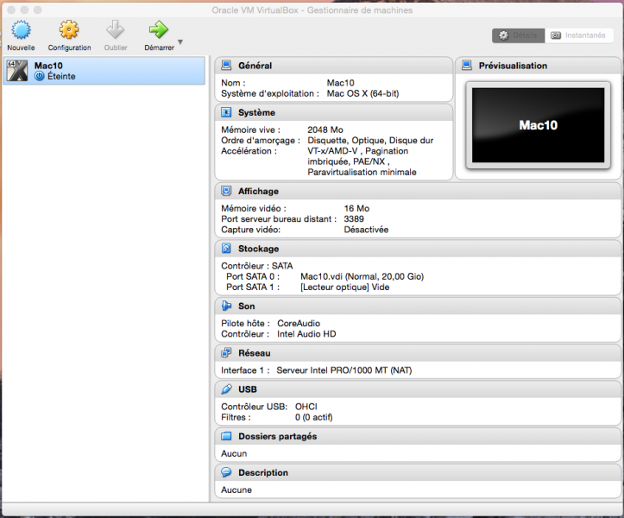Open the Système section header

point(333,112)
